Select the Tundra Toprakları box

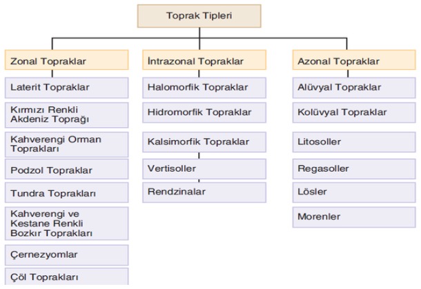coord(66,193)
